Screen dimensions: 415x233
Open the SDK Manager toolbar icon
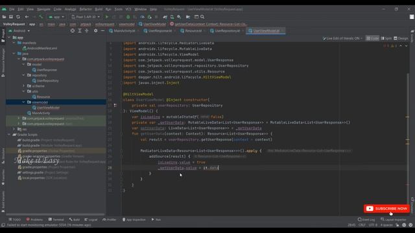click(x=179, y=17)
